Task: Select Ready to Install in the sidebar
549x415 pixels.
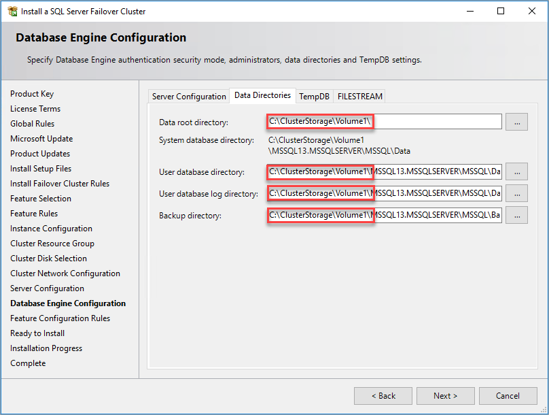Action: pos(37,333)
